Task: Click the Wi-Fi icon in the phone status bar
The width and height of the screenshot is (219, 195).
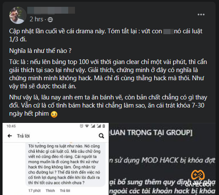Action: coord(87,126)
